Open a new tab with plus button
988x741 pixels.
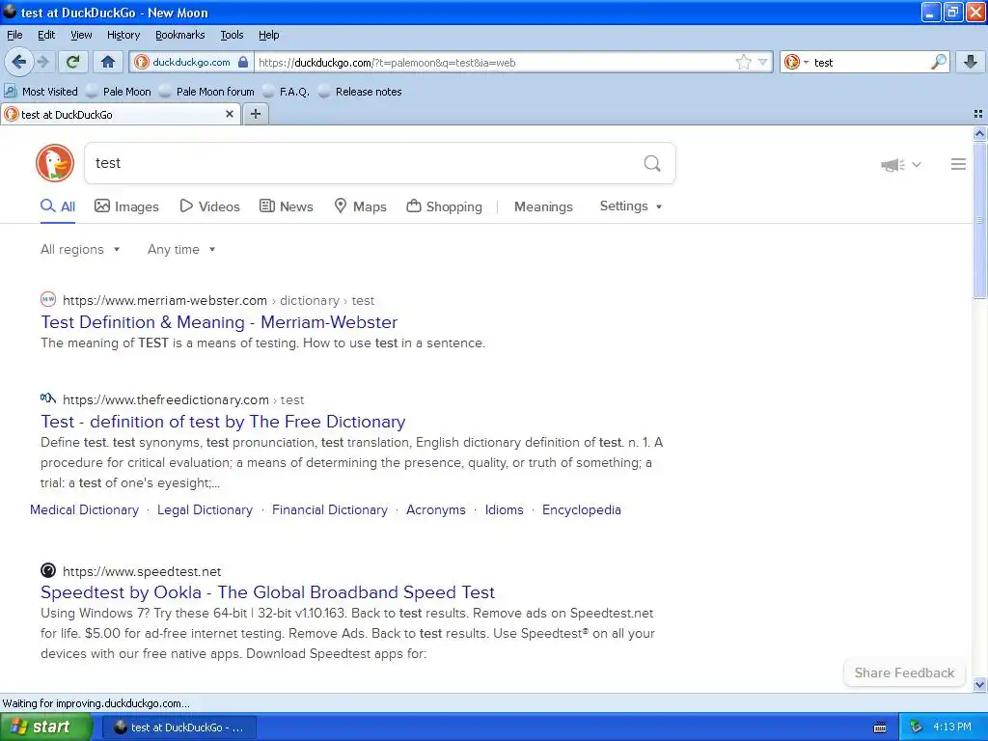[256, 114]
